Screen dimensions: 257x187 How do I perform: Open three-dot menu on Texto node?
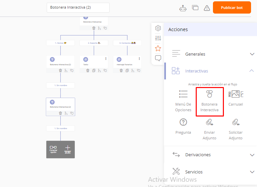(x=106, y=59)
